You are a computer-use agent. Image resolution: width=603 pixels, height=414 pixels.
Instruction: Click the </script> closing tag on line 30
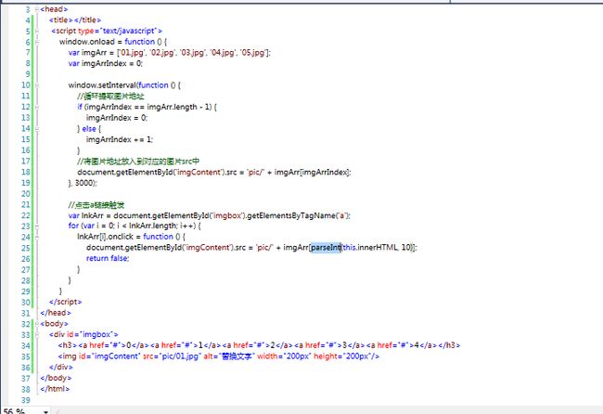coord(65,302)
